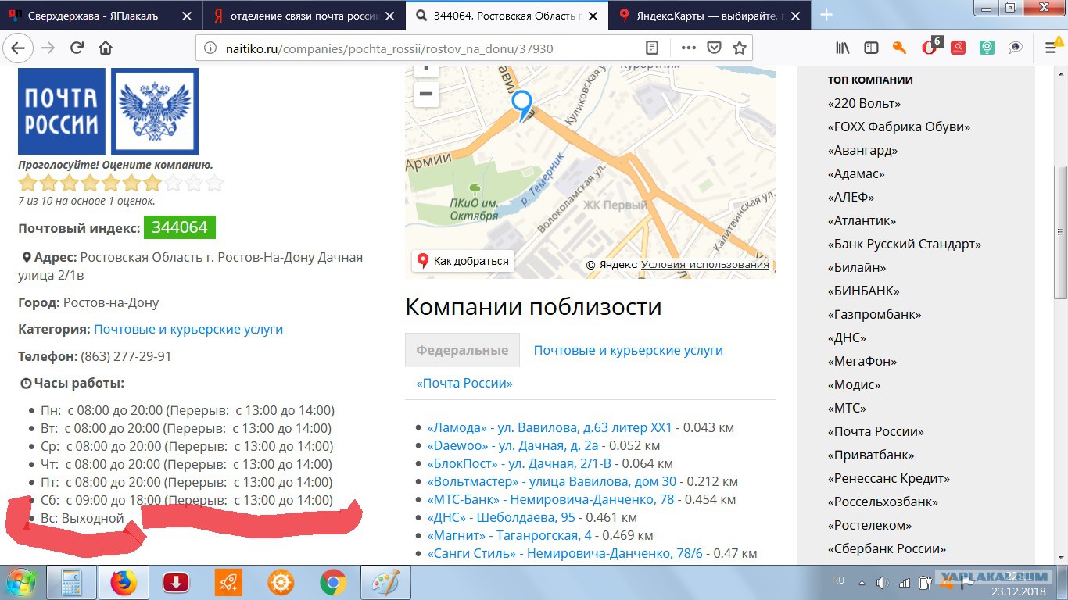Open the Firefox Library

[x=843, y=48]
